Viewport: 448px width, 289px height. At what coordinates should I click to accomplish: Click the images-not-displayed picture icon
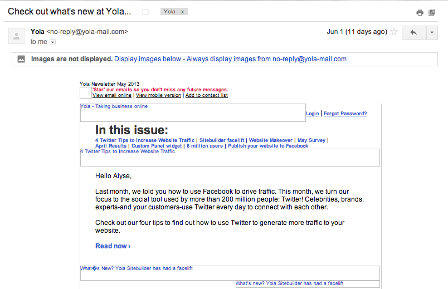pos(21,59)
